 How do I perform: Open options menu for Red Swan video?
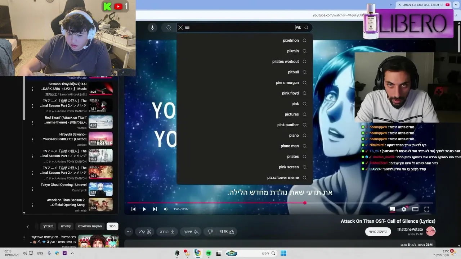click(32, 122)
